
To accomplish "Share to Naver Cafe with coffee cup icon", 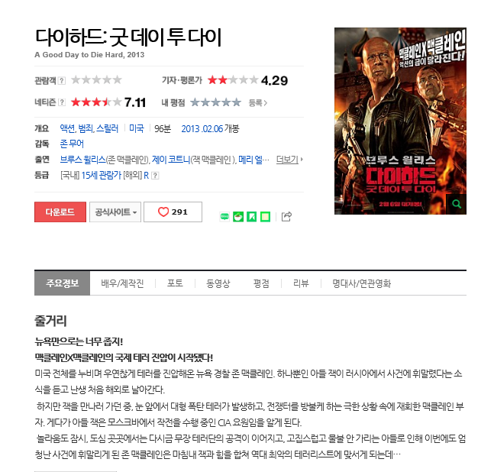I will tap(238, 217).
